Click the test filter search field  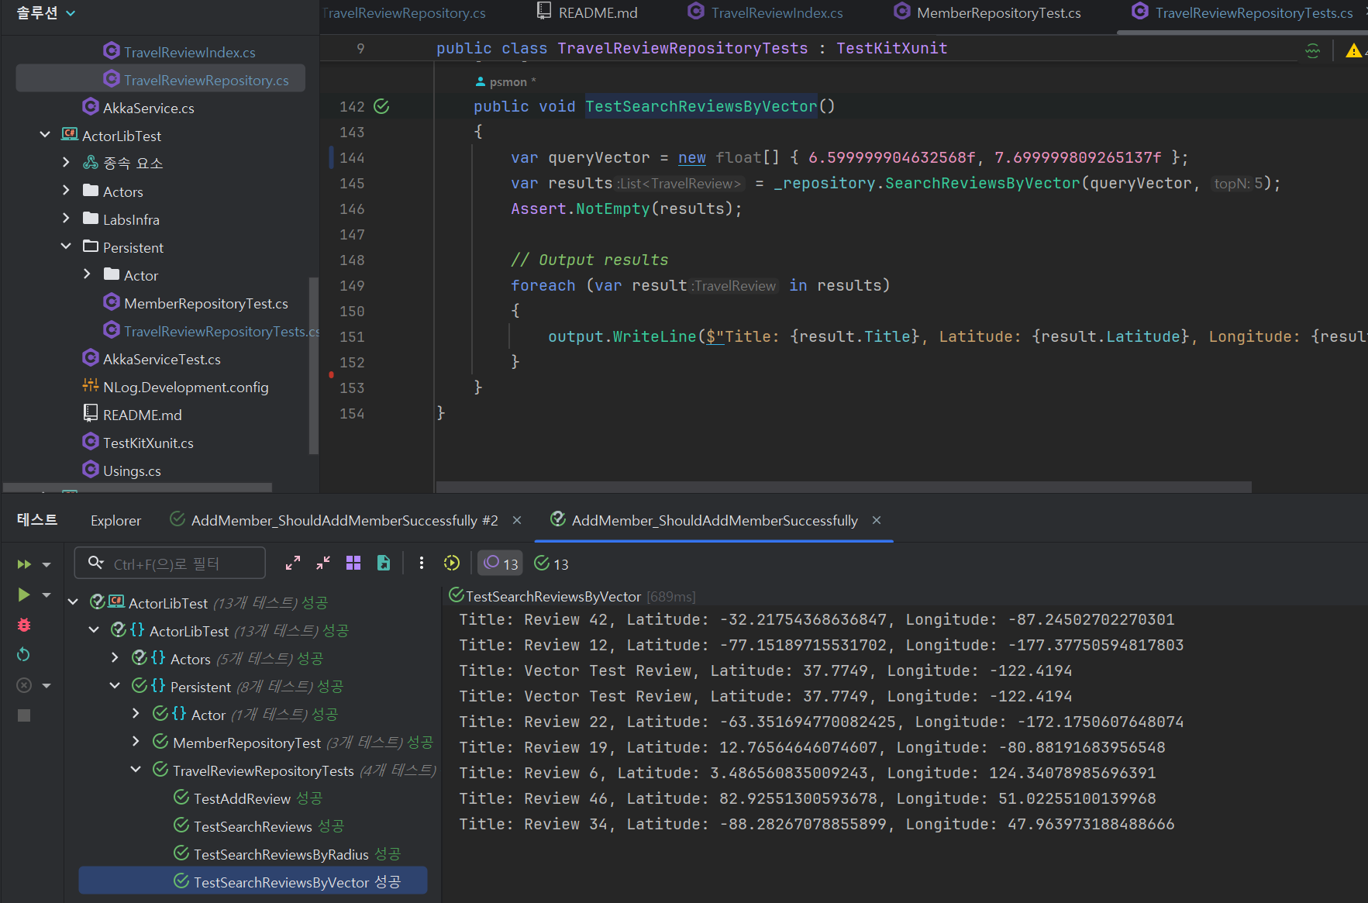pyautogui.click(x=178, y=564)
